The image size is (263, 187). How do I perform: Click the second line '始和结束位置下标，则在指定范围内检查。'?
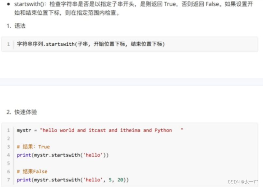click(67, 13)
